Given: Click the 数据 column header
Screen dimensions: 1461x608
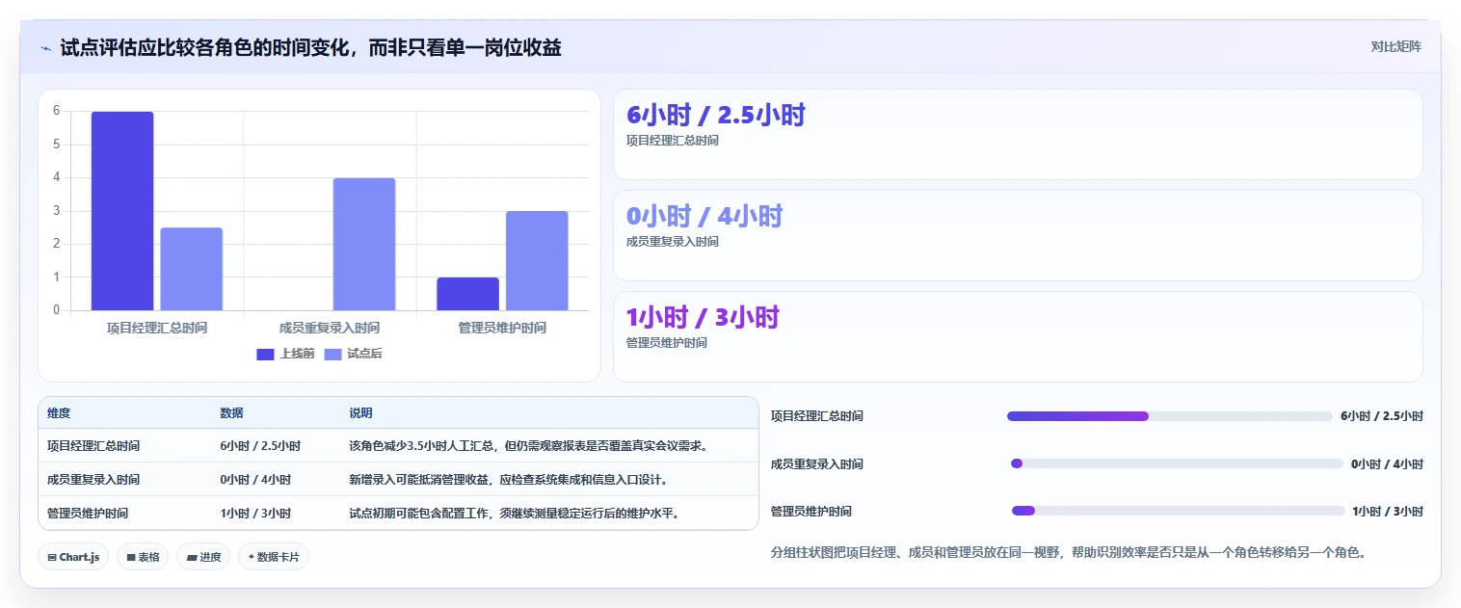Looking at the screenshot, I should click(231, 413).
